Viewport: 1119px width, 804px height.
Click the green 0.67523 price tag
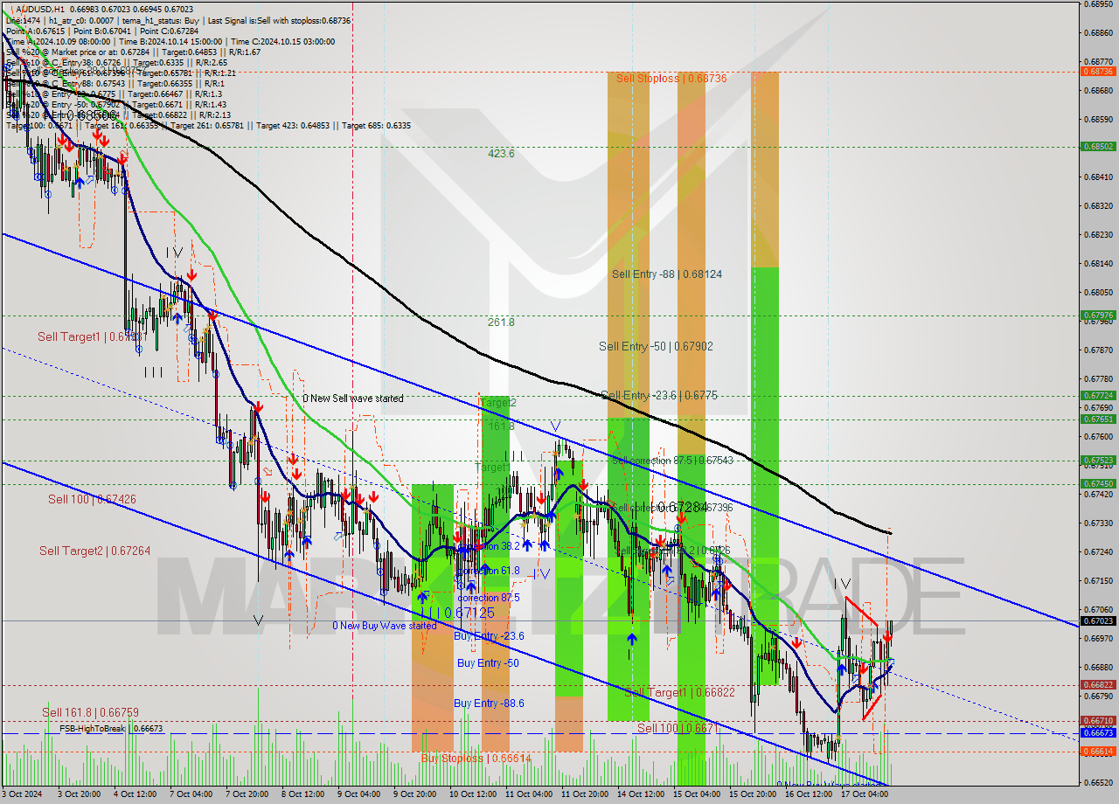tap(1097, 461)
